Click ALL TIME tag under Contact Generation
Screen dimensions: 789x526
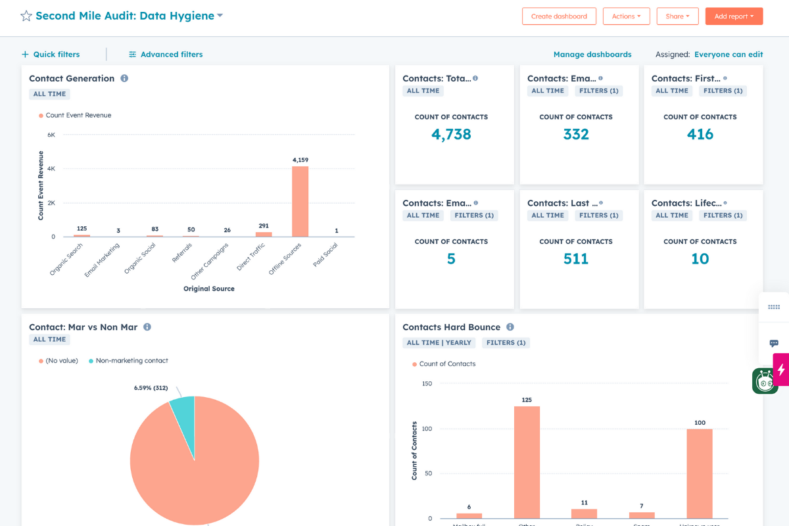point(49,94)
